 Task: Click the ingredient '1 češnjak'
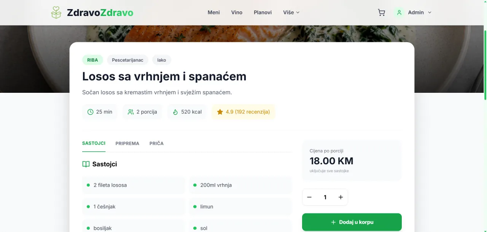point(133,207)
